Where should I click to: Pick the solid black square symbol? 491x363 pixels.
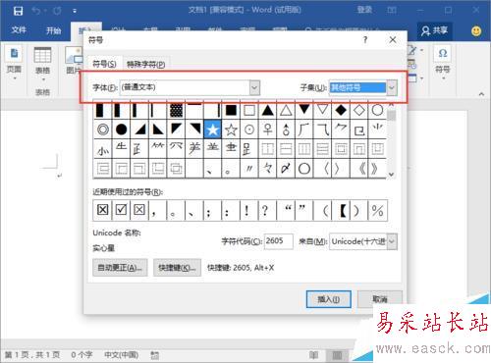(x=231, y=110)
